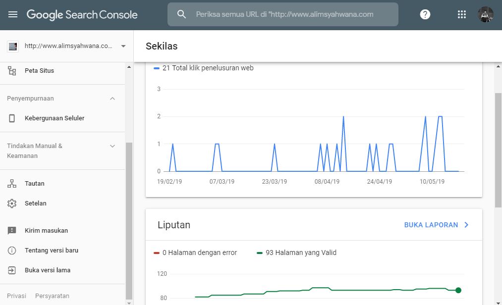Click the help question mark icon
The image size is (502, 305).
425,14
